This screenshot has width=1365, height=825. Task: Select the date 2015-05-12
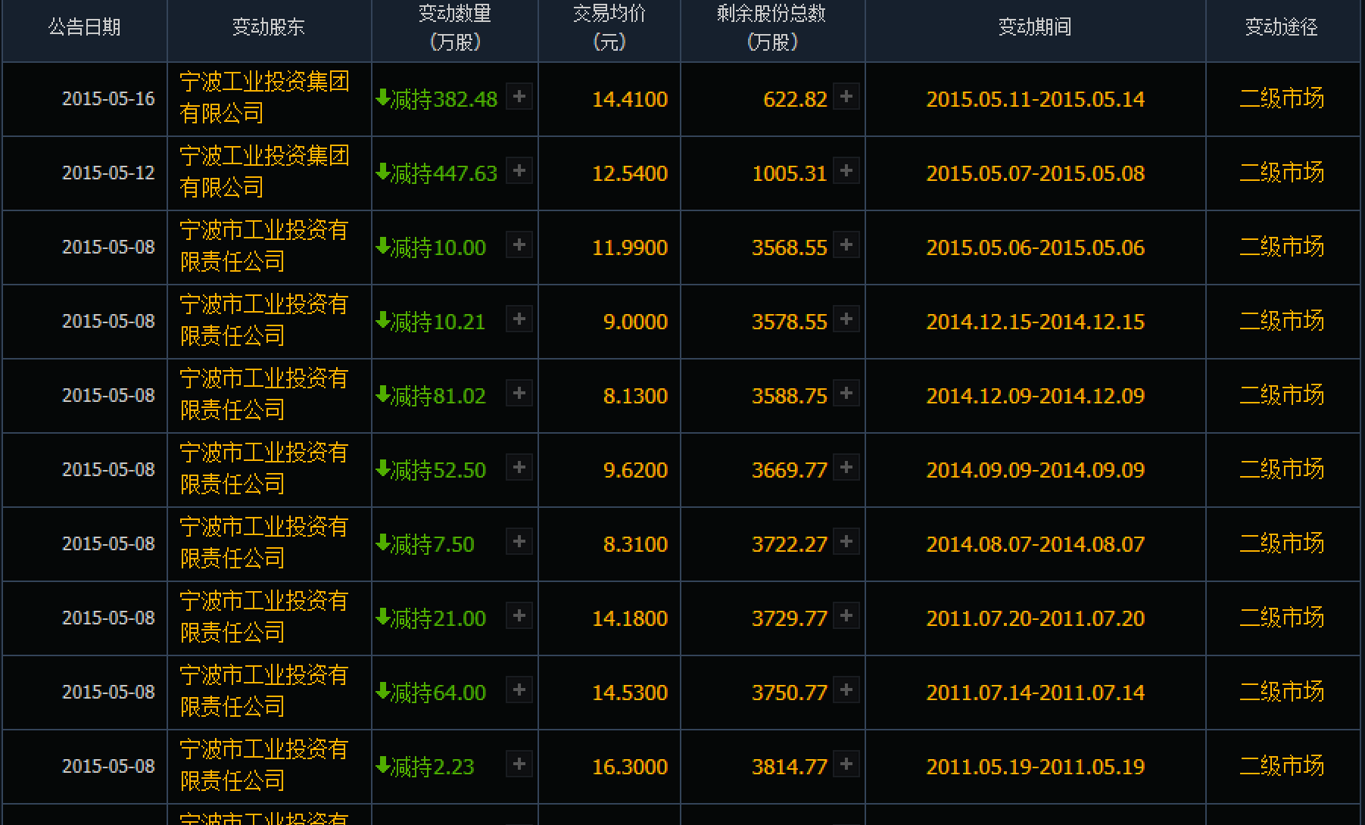tap(108, 173)
